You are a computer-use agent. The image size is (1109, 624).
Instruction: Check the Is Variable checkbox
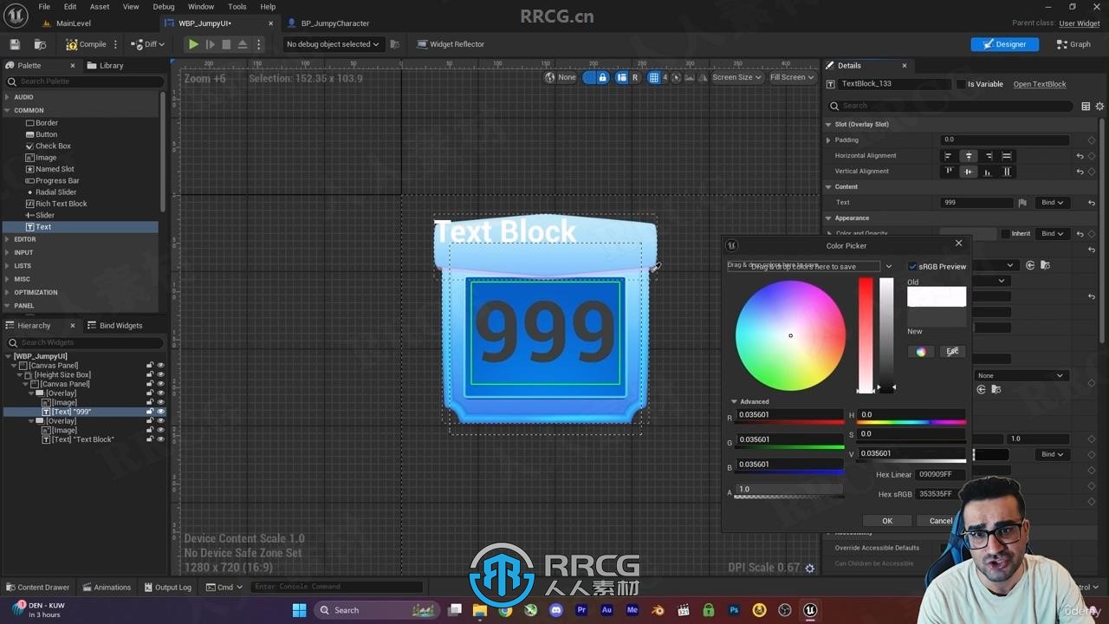click(961, 84)
